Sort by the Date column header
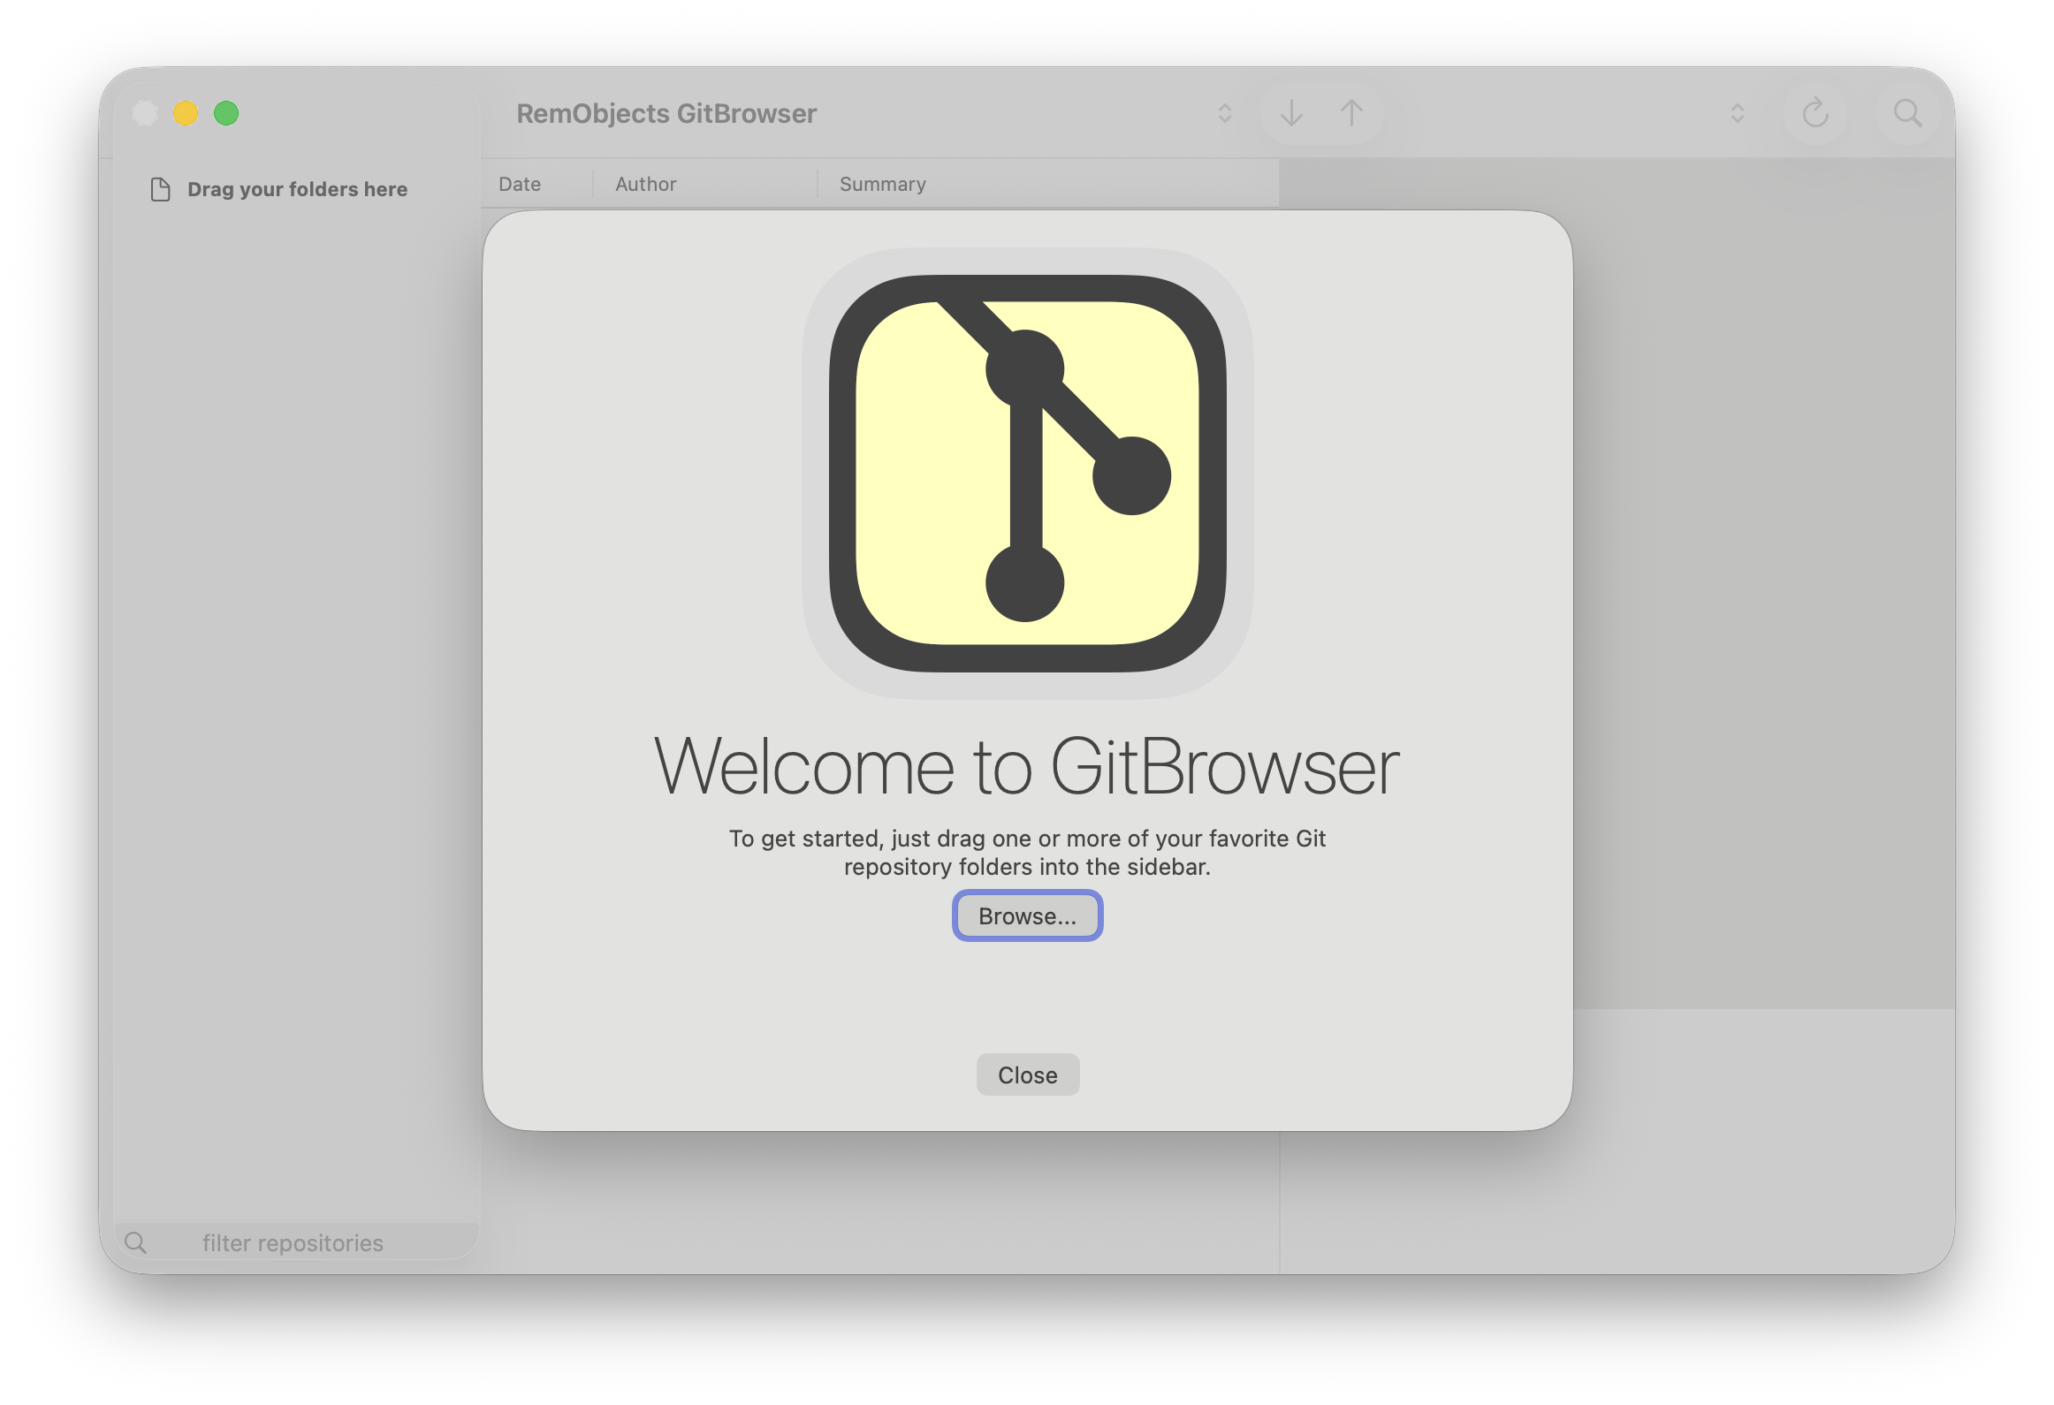The image size is (2054, 1405). [520, 184]
